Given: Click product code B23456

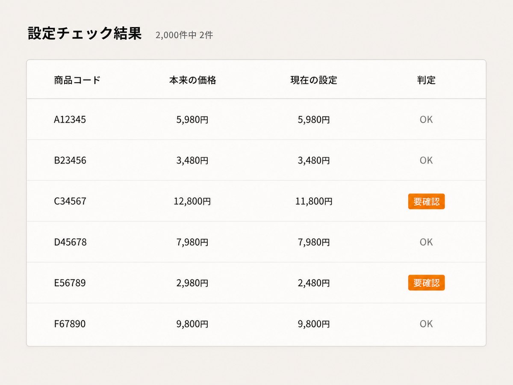Looking at the screenshot, I should (x=70, y=160).
